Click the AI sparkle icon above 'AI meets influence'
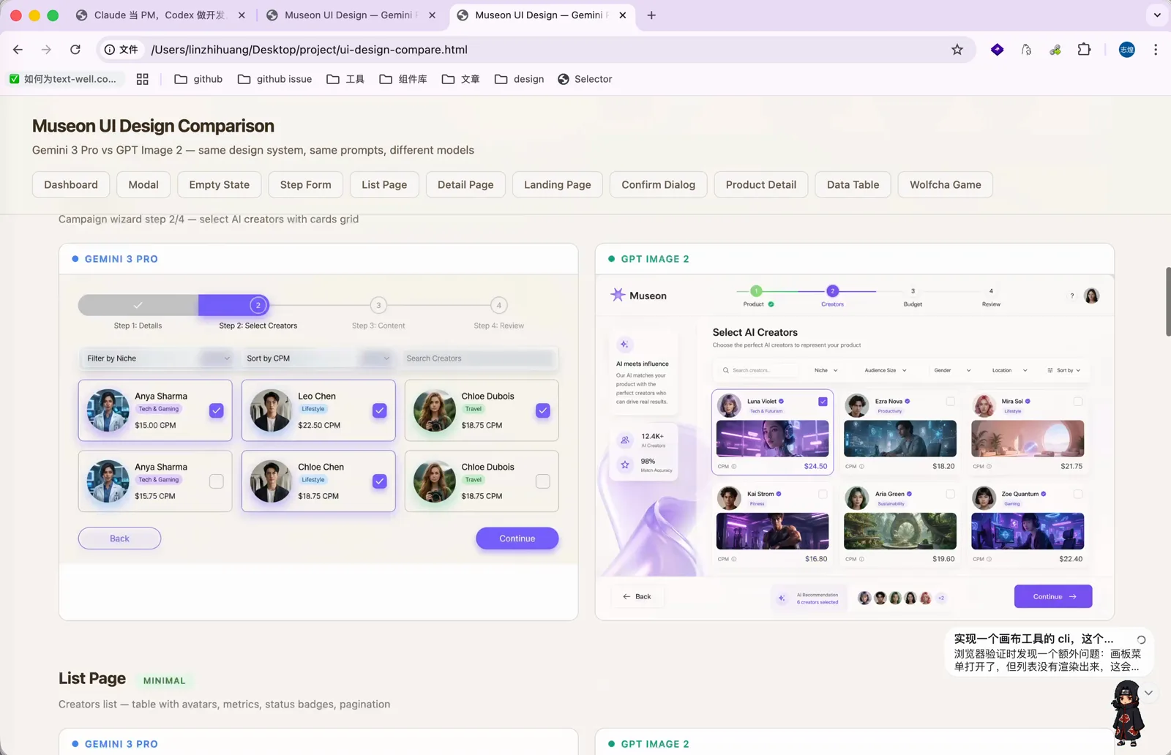This screenshot has width=1171, height=755. pyautogui.click(x=624, y=344)
